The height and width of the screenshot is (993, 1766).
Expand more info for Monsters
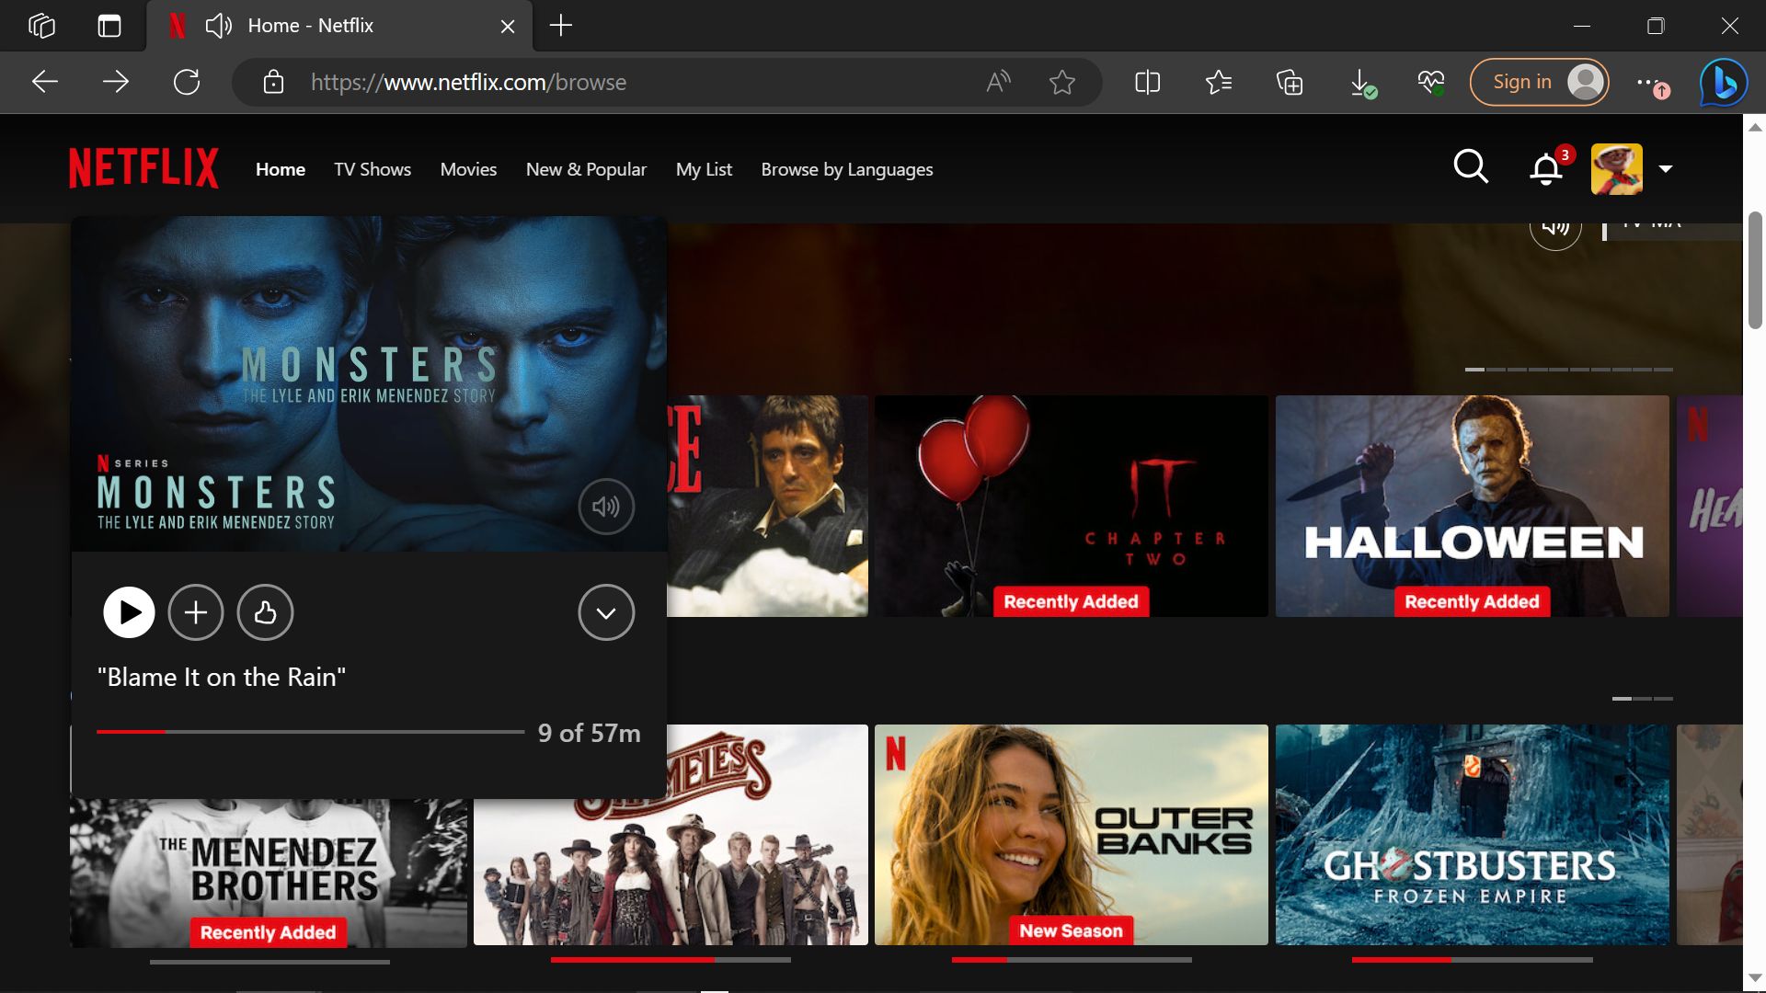tap(606, 612)
